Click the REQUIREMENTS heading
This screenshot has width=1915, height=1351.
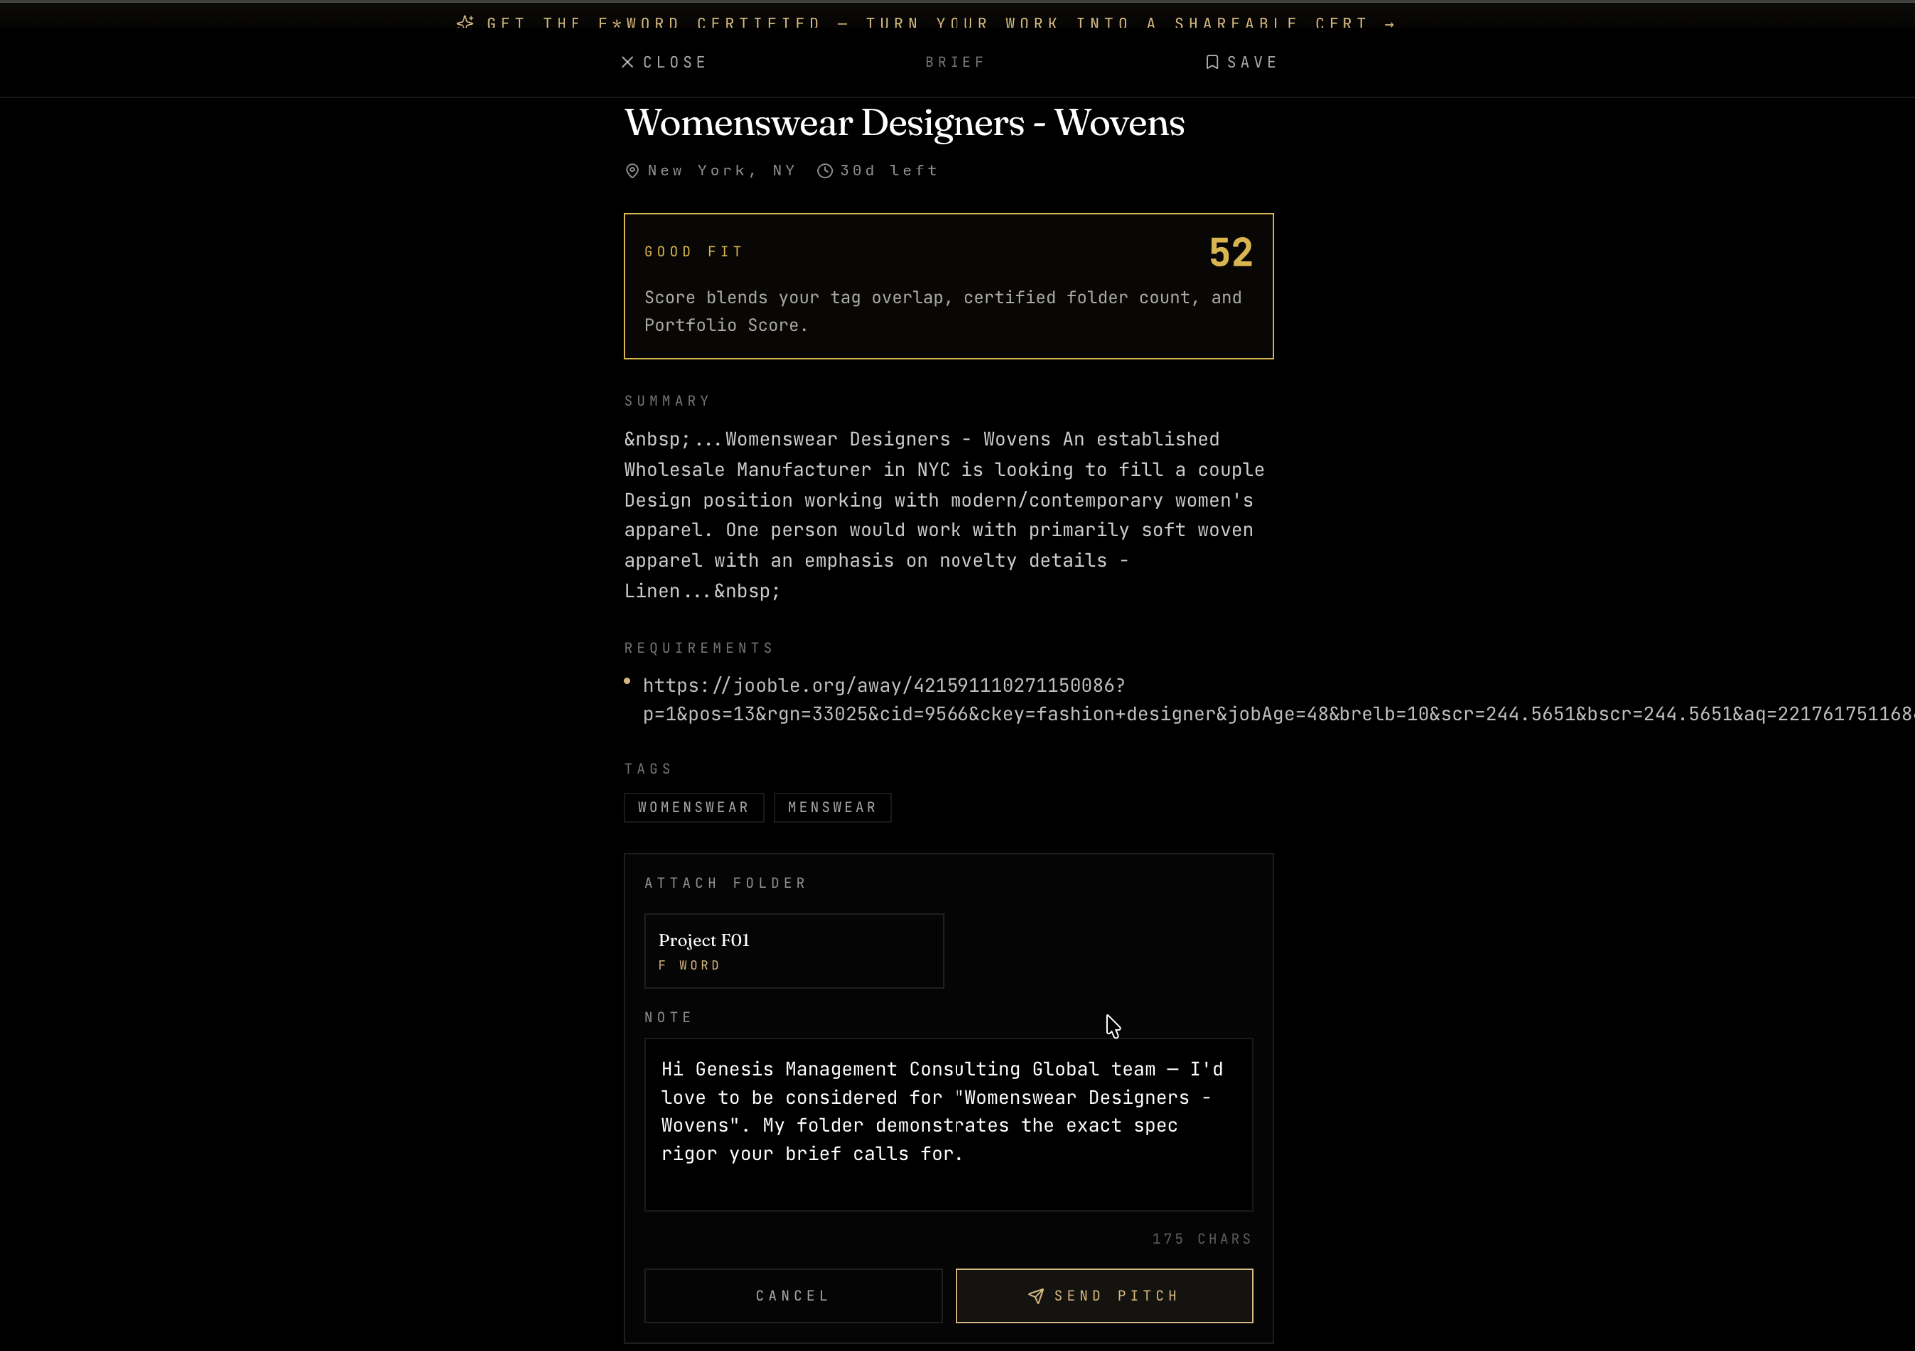coord(699,648)
